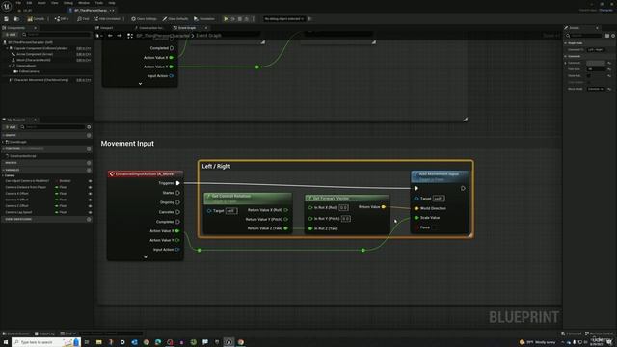This screenshot has height=347, width=617.
Task: Click the Simulation button
Action: pos(204,19)
